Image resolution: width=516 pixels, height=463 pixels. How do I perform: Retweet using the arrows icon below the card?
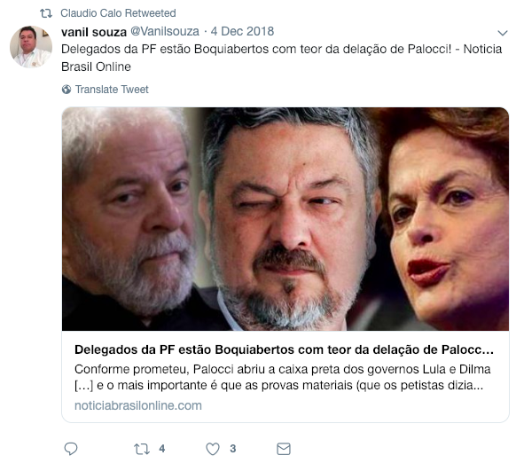[142, 449]
